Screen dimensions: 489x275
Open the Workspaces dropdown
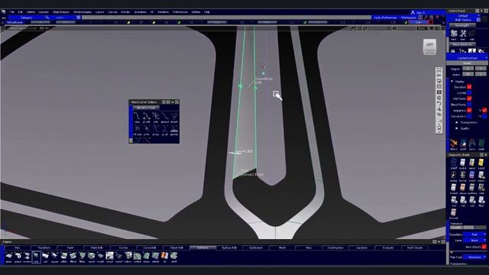click(x=409, y=18)
